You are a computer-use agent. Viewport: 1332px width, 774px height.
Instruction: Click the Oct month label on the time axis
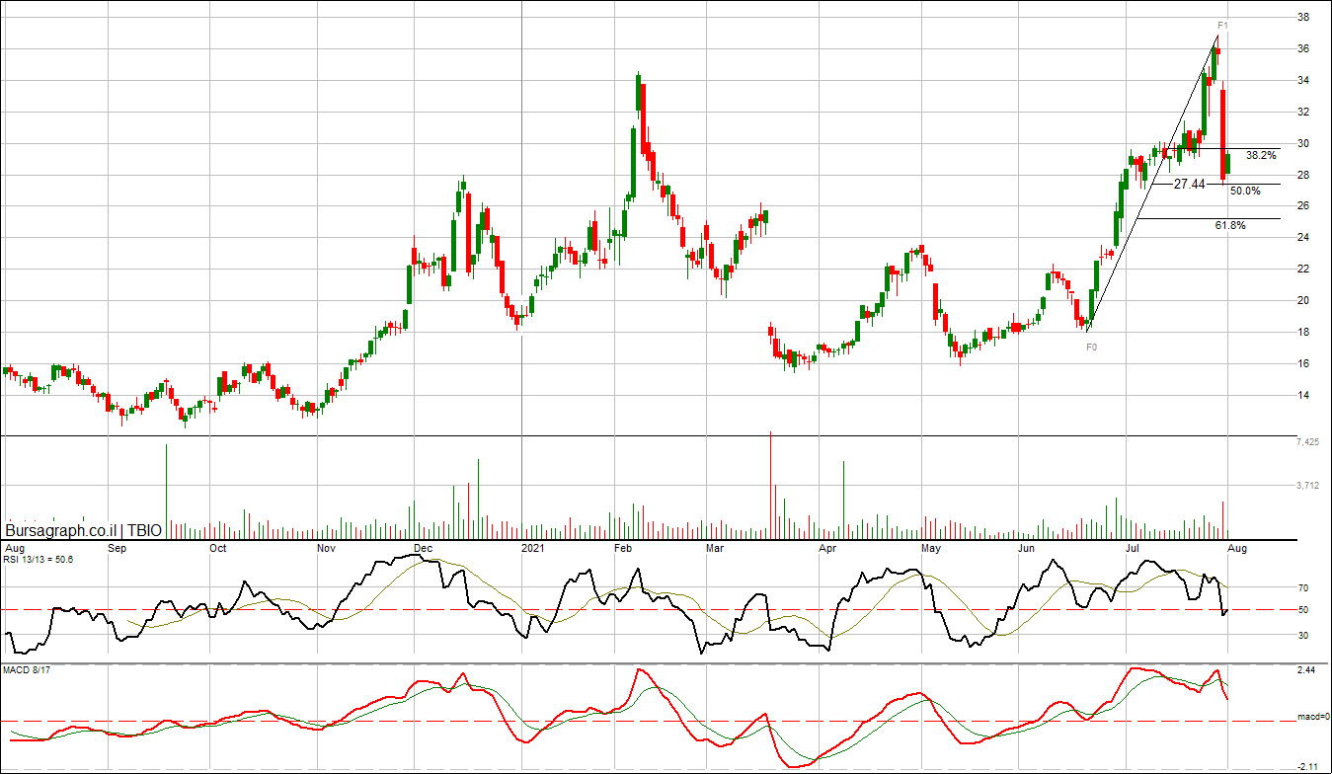coord(218,547)
